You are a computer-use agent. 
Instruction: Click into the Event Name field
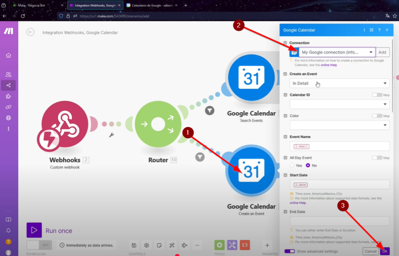pos(339,146)
